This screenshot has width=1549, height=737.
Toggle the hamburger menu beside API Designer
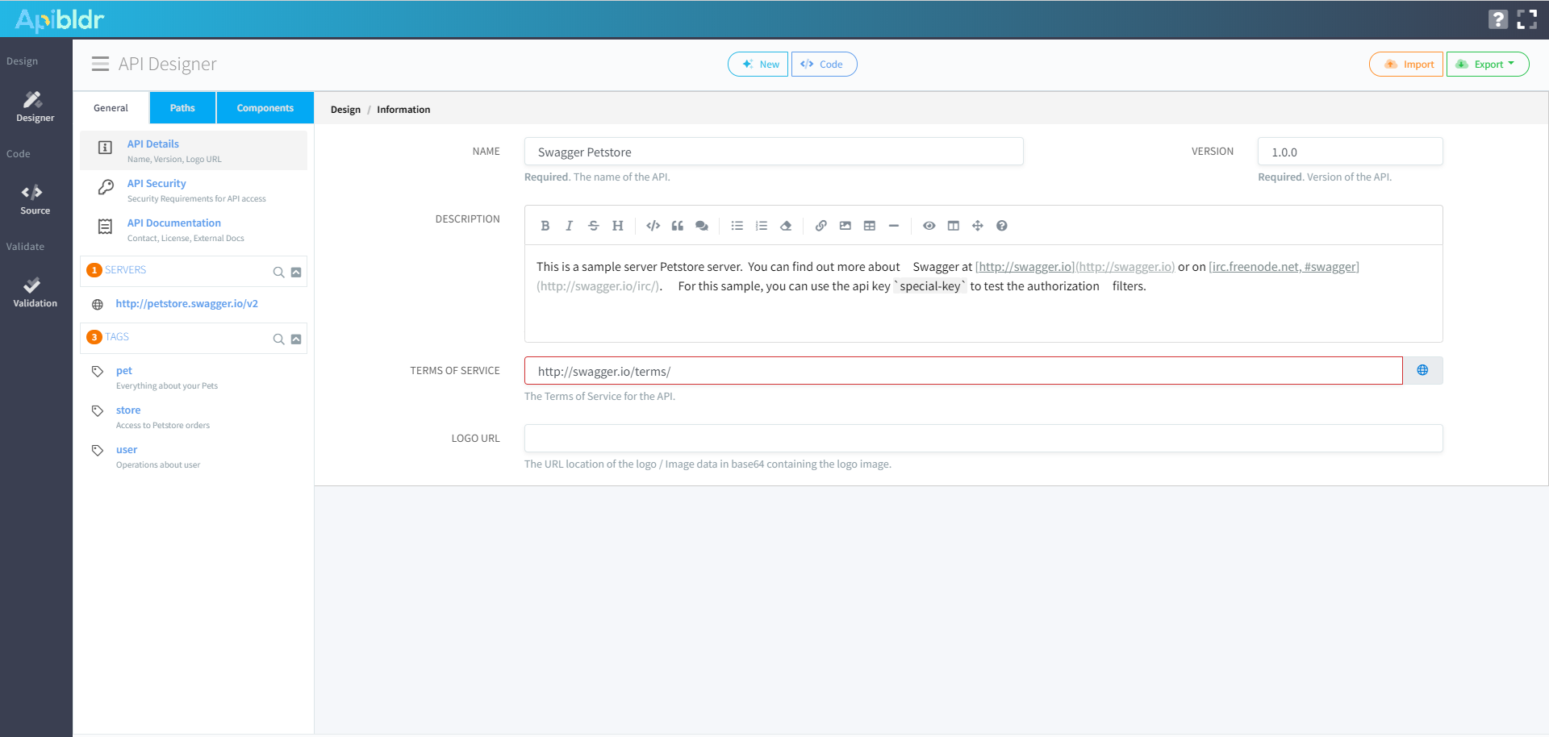pyautogui.click(x=100, y=64)
